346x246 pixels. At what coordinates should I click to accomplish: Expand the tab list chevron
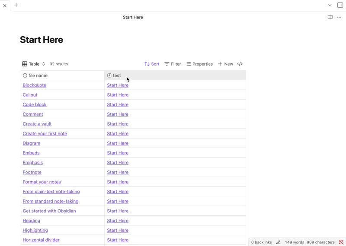330,5
